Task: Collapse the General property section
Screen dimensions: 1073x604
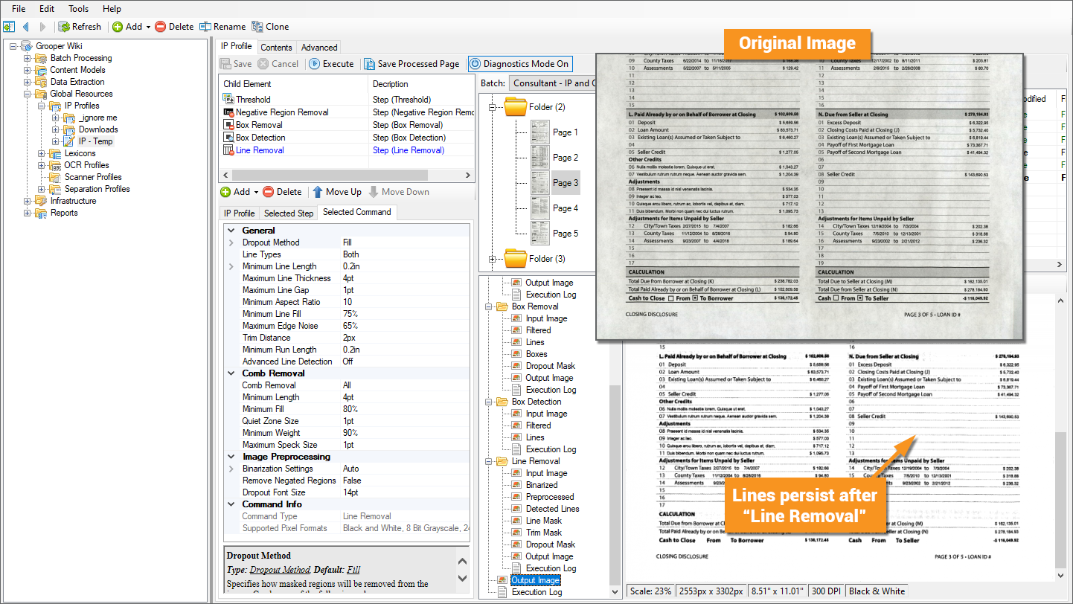Action: coord(231,231)
